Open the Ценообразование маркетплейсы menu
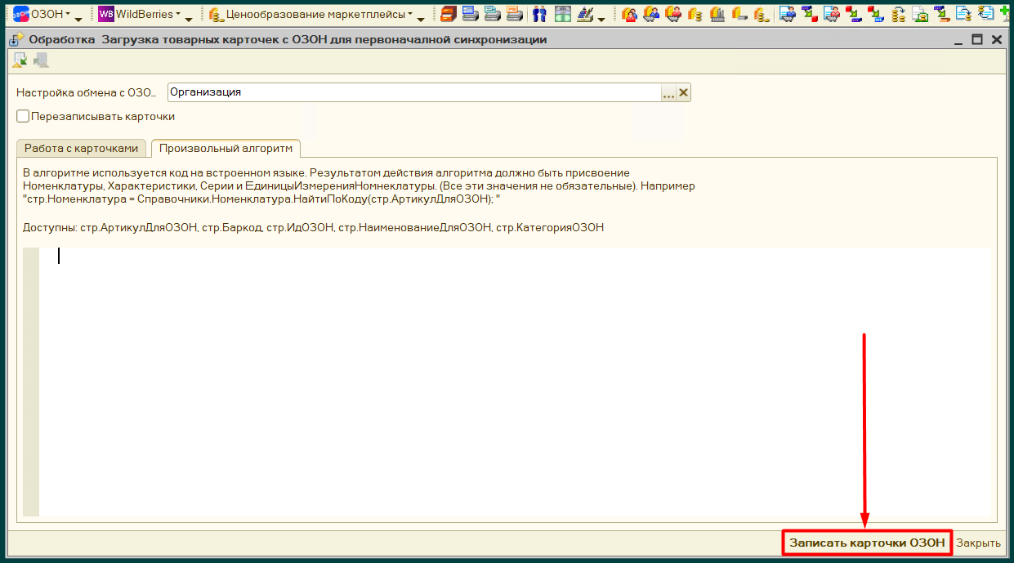Image resolution: width=1014 pixels, height=563 pixels. [310, 15]
